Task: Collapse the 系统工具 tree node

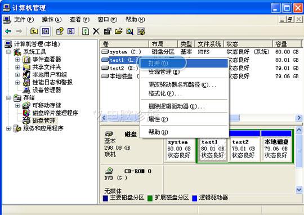Action: [x=8, y=52]
